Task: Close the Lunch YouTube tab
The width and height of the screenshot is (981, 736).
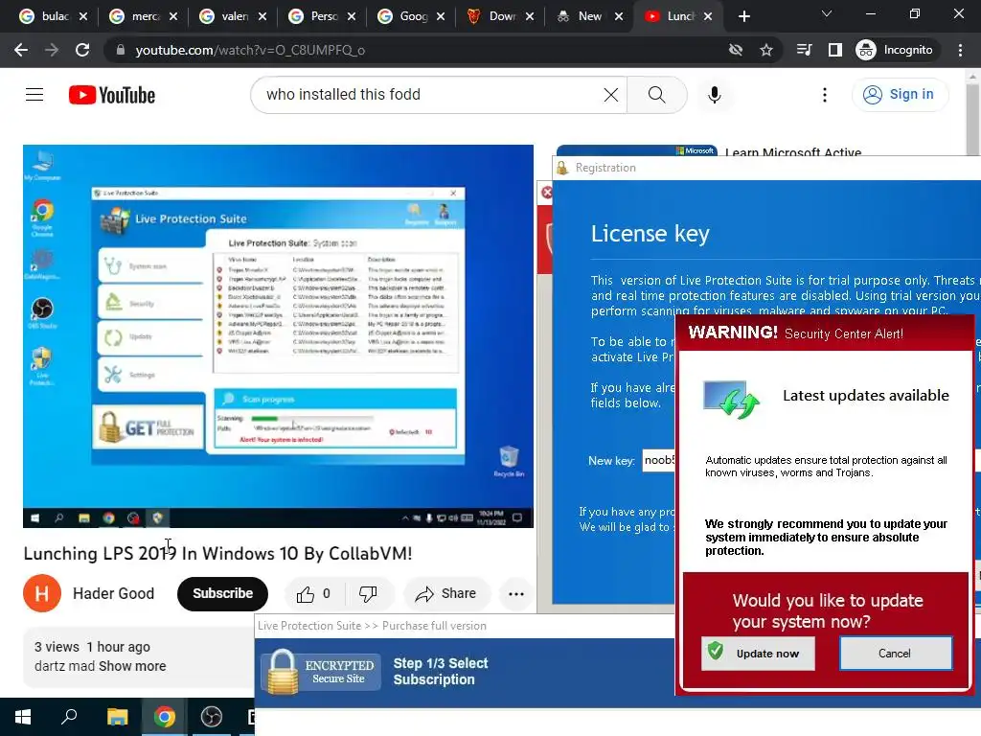Action: coord(708,16)
